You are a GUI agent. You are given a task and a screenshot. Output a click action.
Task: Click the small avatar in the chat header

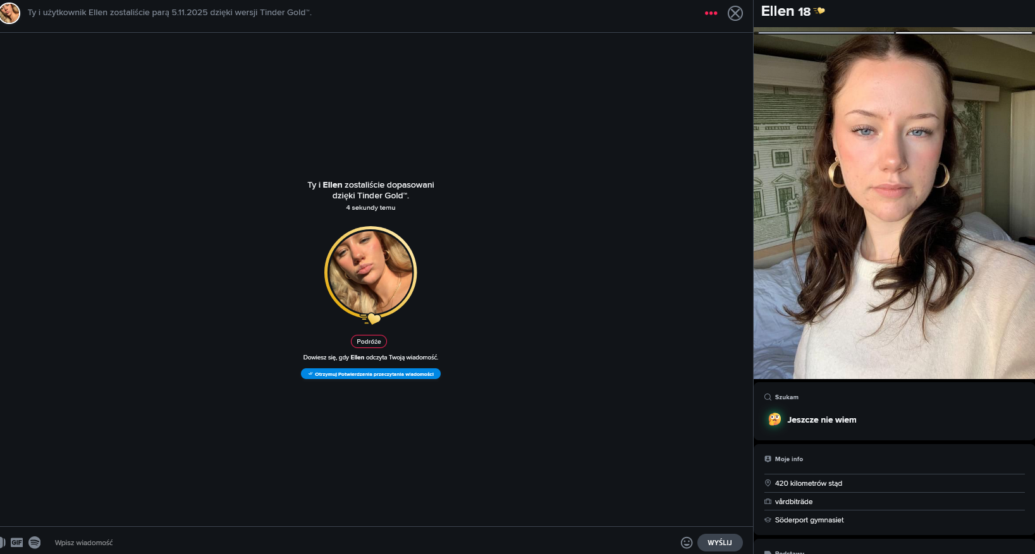pos(9,13)
